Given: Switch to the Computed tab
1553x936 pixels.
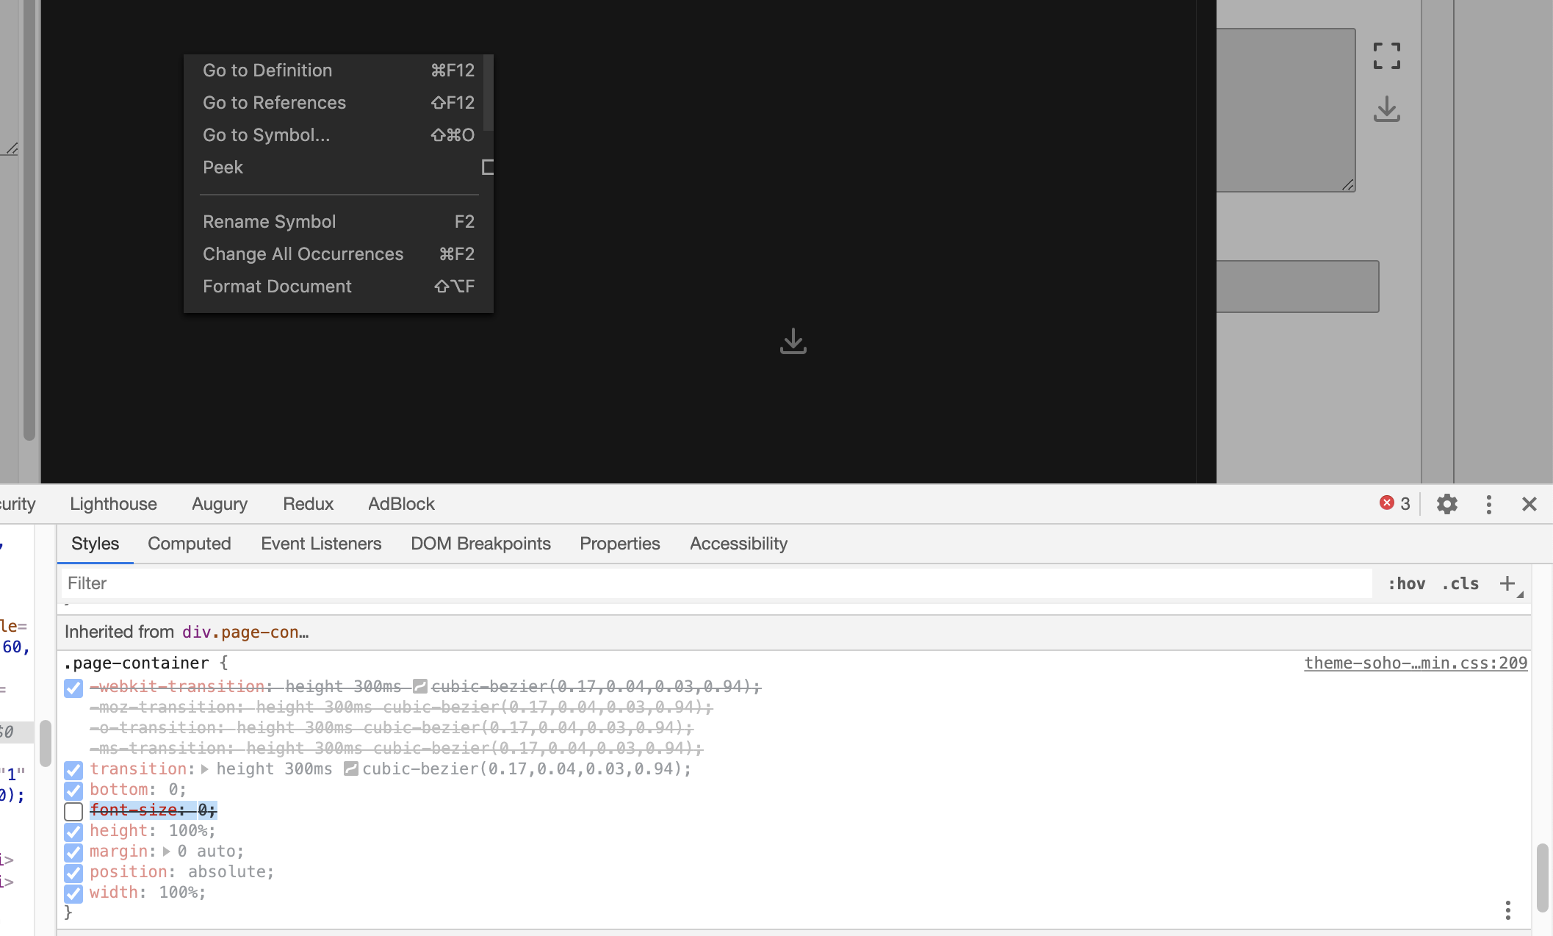Looking at the screenshot, I should coord(189,544).
